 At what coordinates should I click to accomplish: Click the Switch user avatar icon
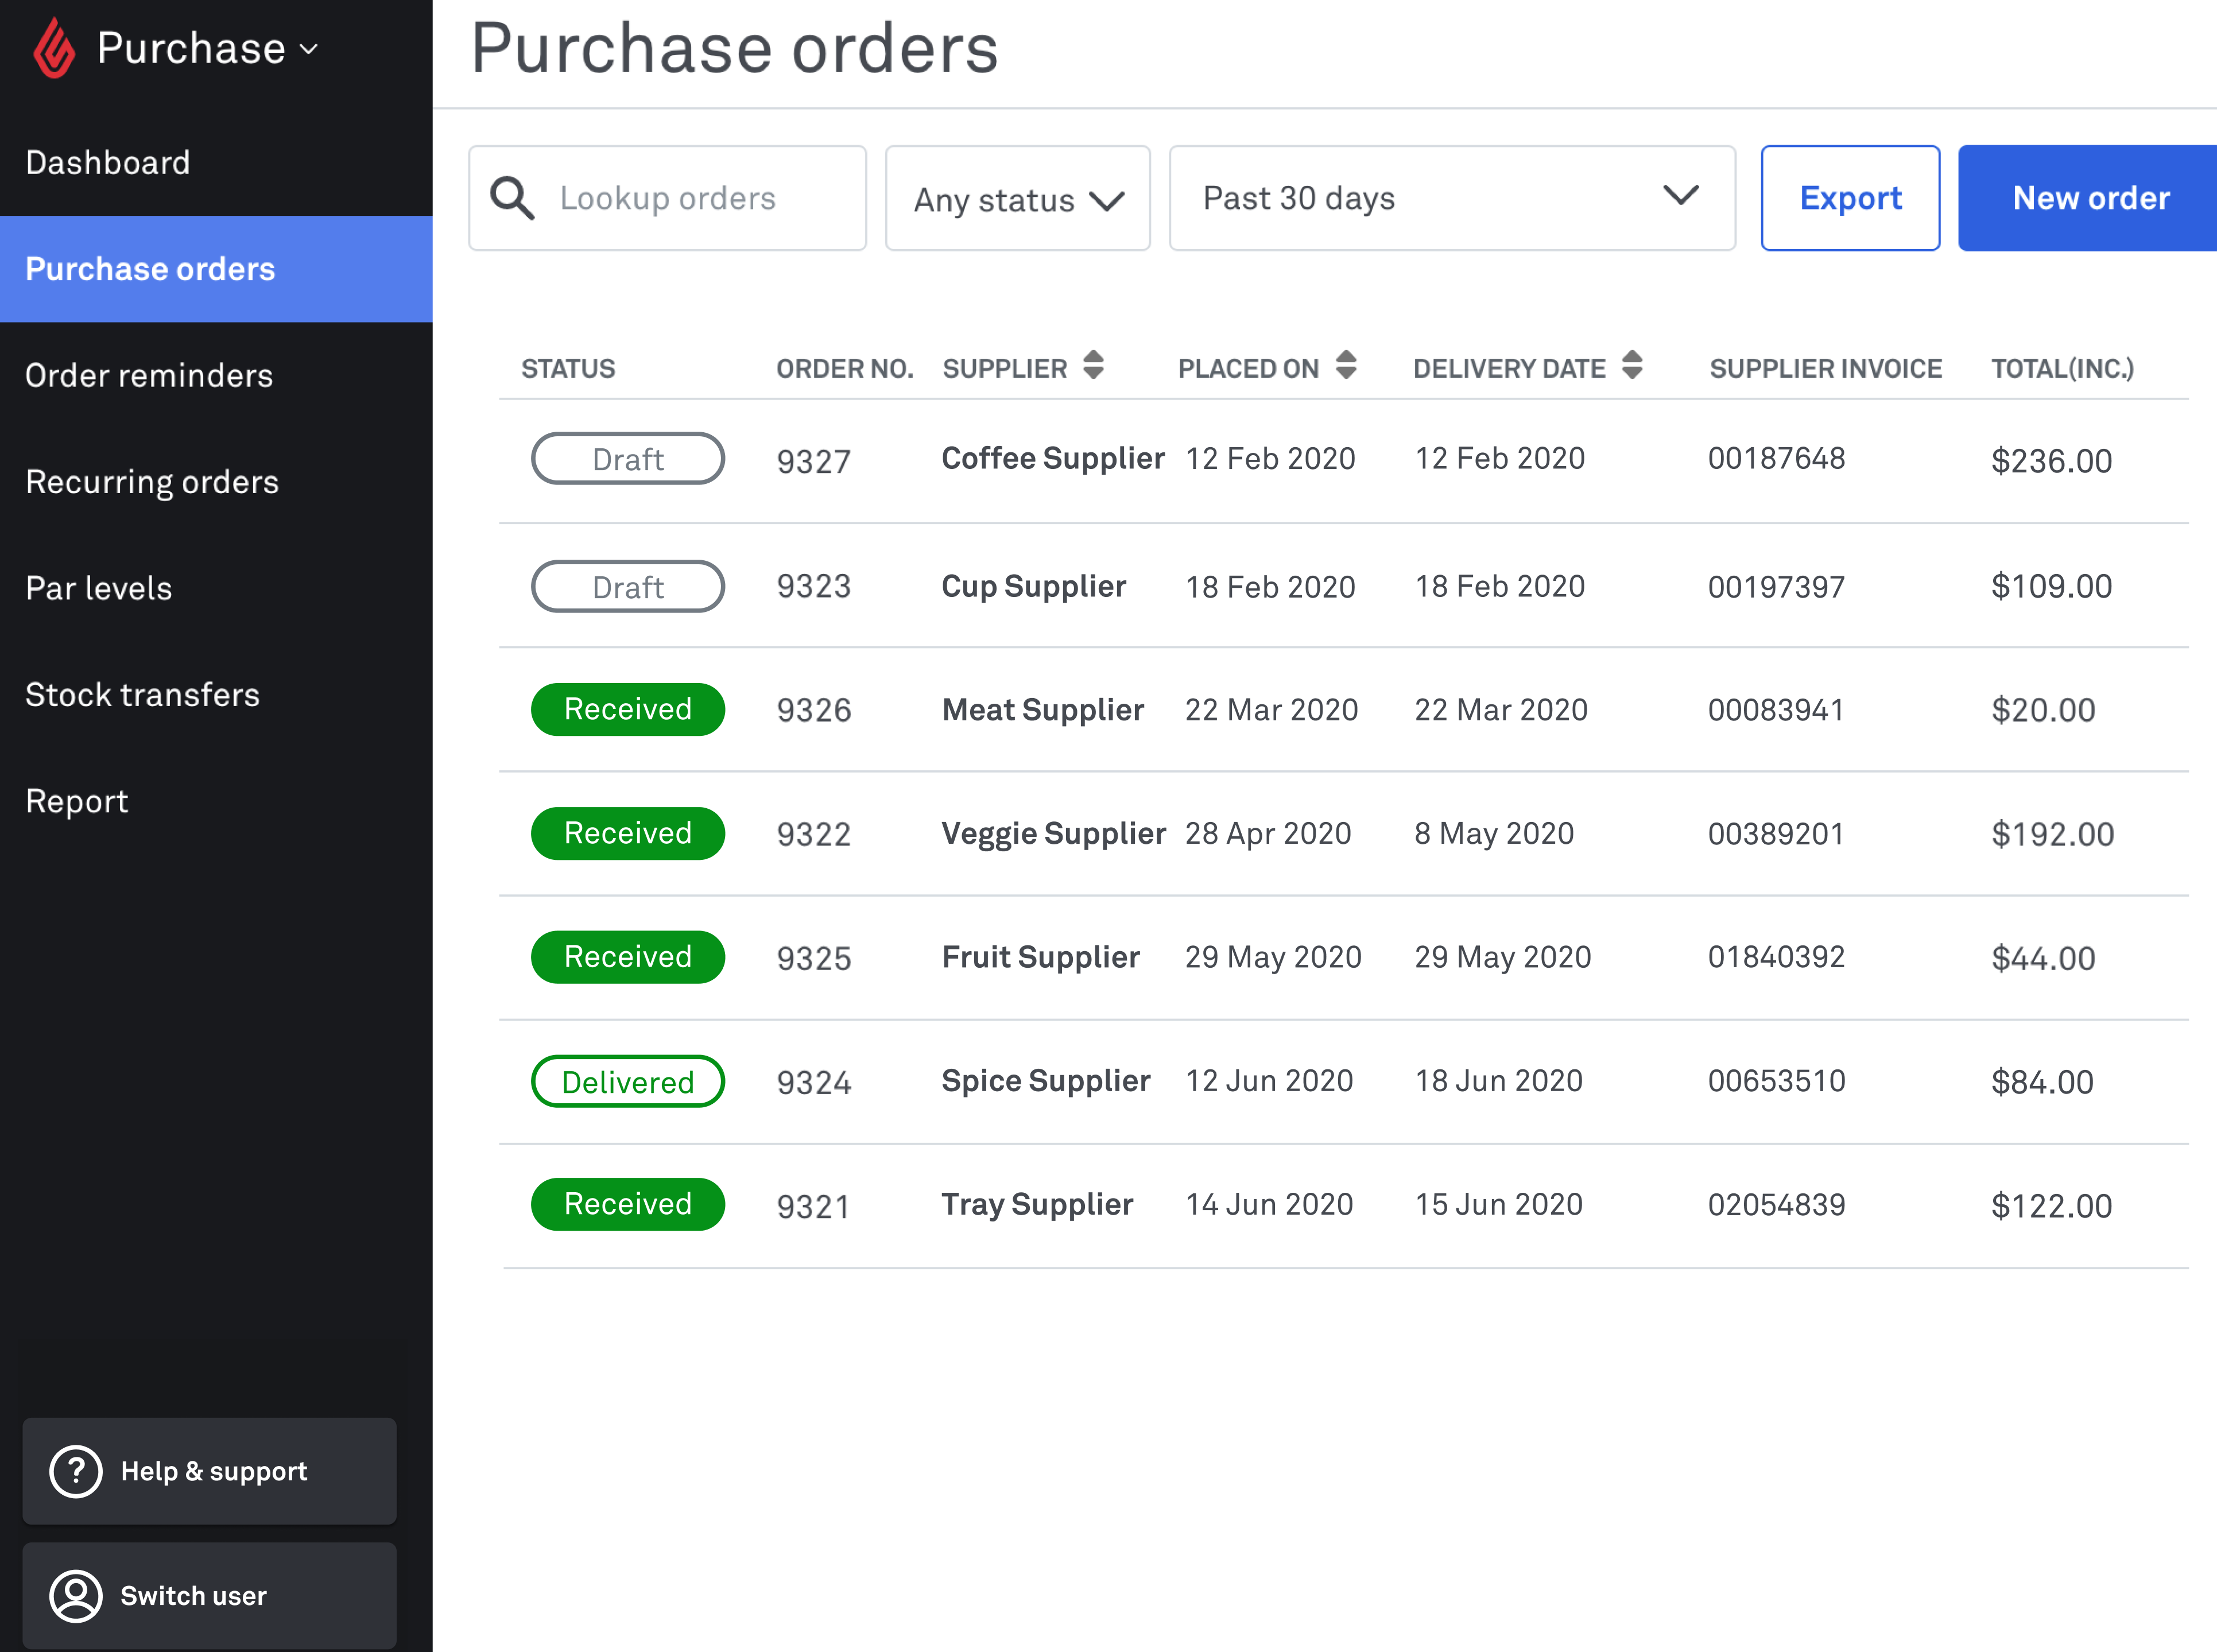76,1595
